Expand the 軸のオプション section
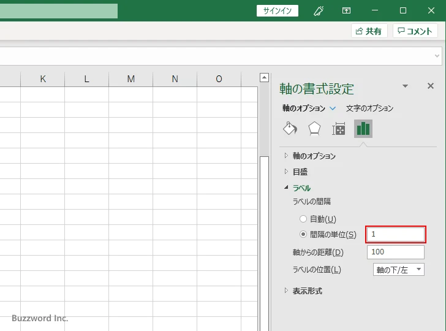Image resolution: width=446 pixels, height=331 pixels. [x=287, y=156]
